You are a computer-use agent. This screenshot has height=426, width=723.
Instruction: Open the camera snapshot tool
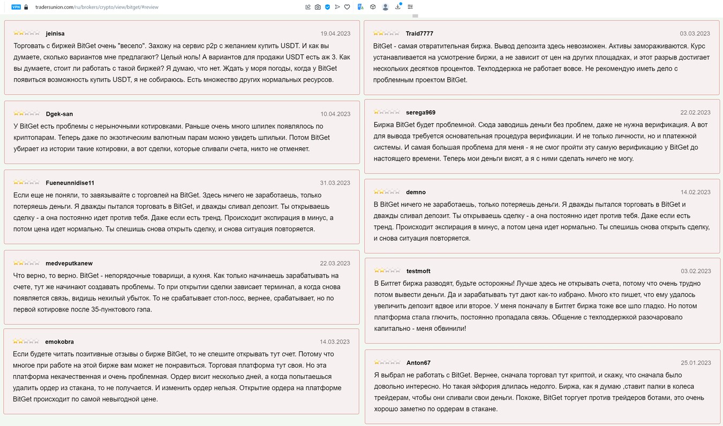(x=318, y=7)
